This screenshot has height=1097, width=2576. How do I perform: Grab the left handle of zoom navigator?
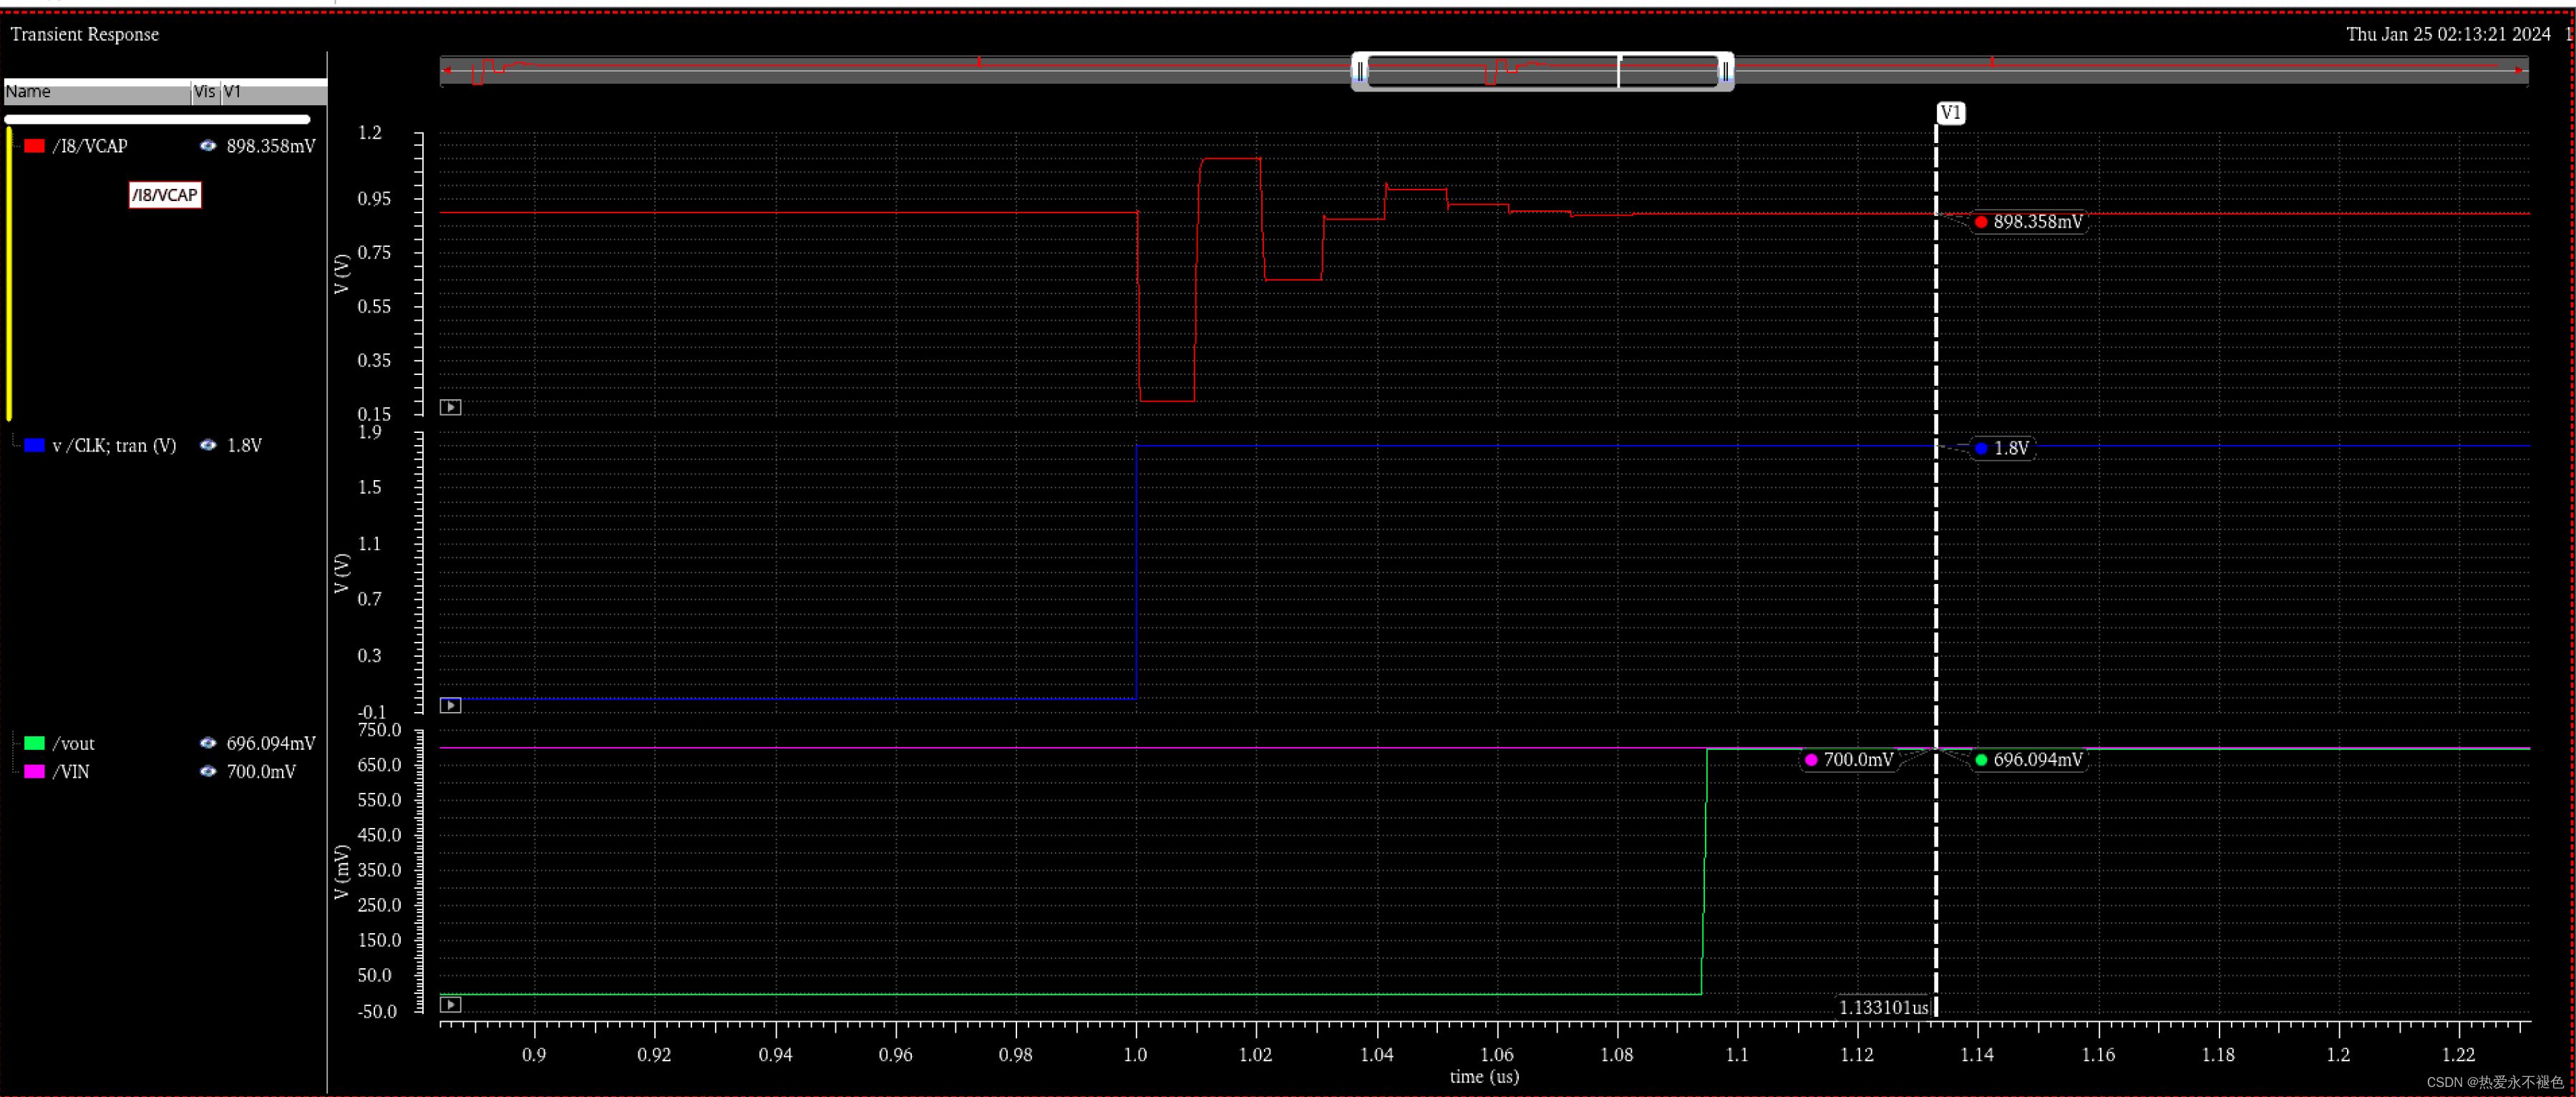pyautogui.click(x=1360, y=71)
